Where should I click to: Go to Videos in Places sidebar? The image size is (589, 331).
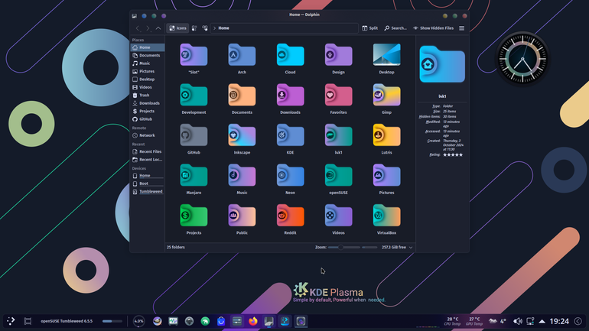pos(147,87)
